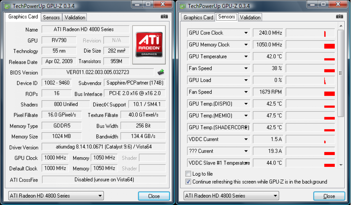This screenshot has width=351, height=205.
Task: Click the GPU Core Clock history graph
Action: click(310, 33)
